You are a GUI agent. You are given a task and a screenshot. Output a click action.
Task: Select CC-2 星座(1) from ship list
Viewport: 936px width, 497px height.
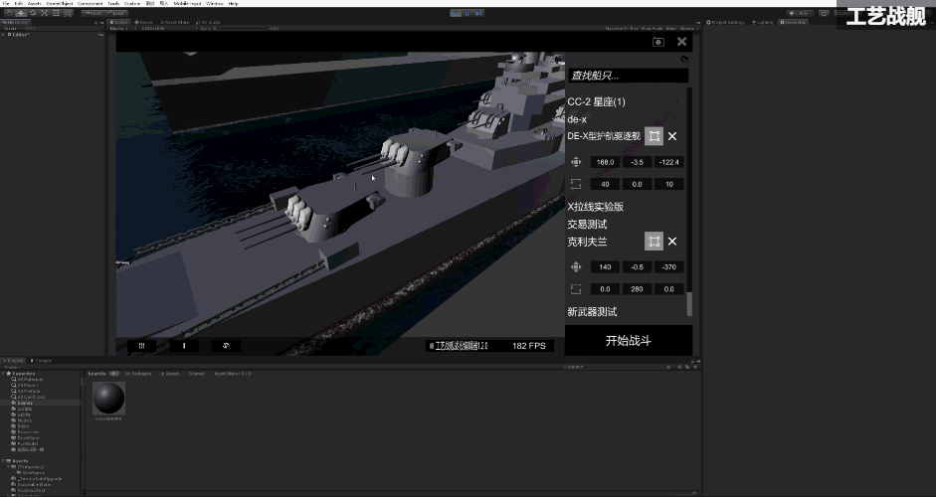point(596,102)
